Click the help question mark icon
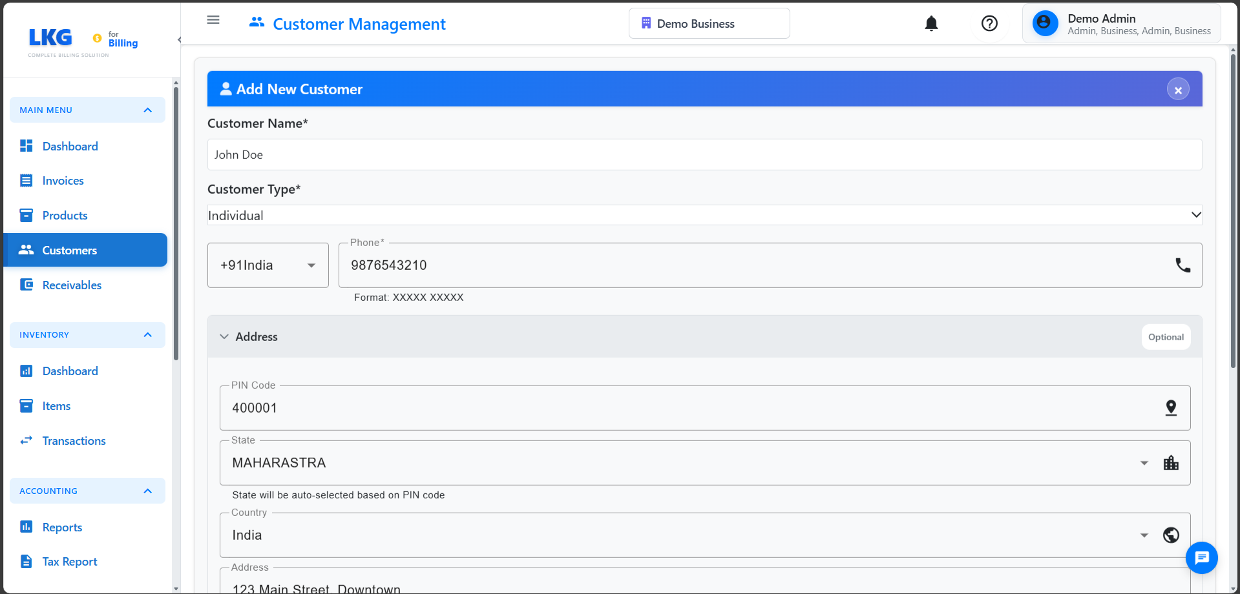1240x594 pixels. pyautogui.click(x=989, y=23)
